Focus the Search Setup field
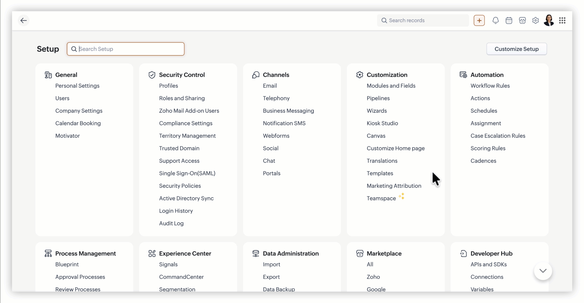584x303 pixels. click(x=128, y=49)
